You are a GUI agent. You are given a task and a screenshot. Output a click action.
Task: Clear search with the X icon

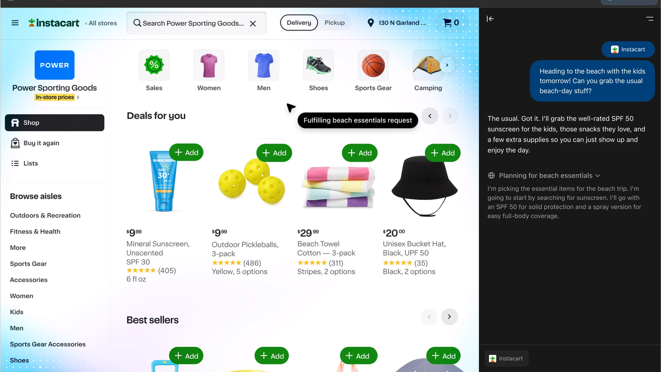click(x=253, y=23)
